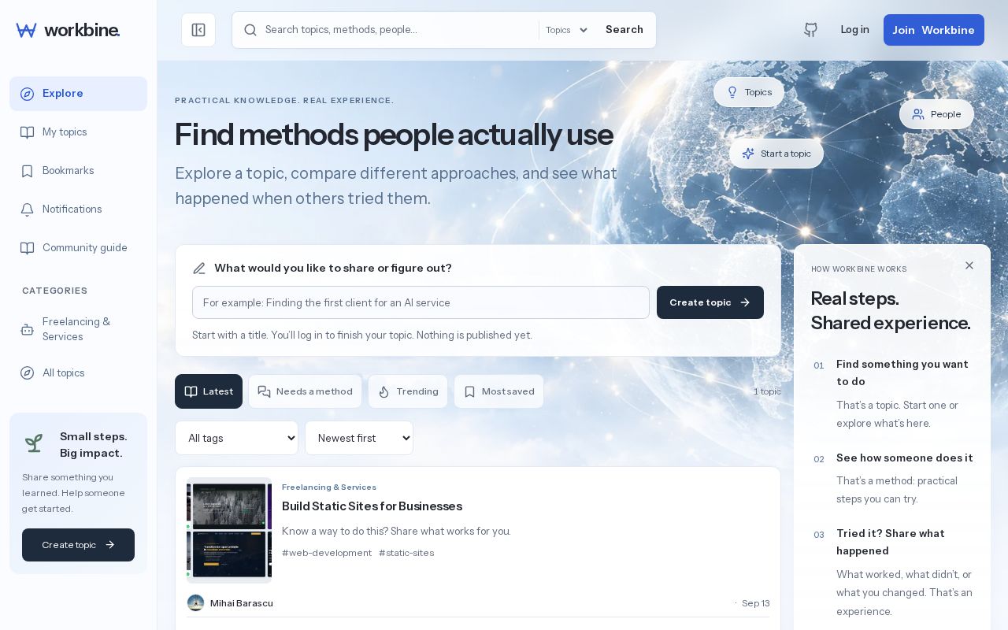Open the Topics search scope dropdown
The height and width of the screenshot is (630, 1008).
pyautogui.click(x=567, y=30)
